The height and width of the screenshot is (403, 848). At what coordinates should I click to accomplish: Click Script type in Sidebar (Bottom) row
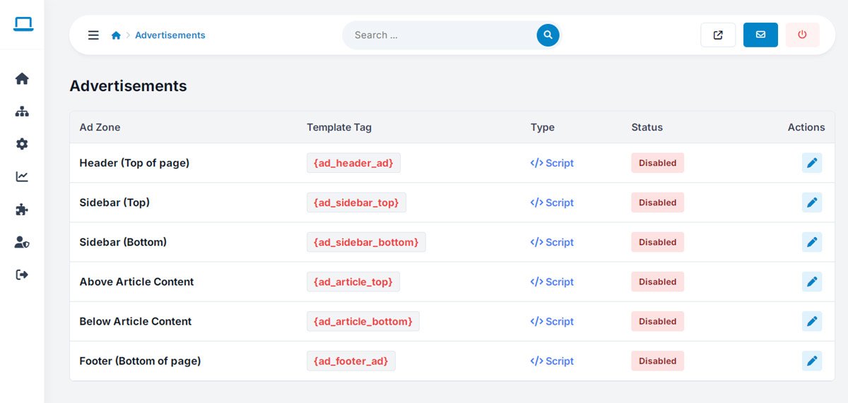click(x=552, y=242)
